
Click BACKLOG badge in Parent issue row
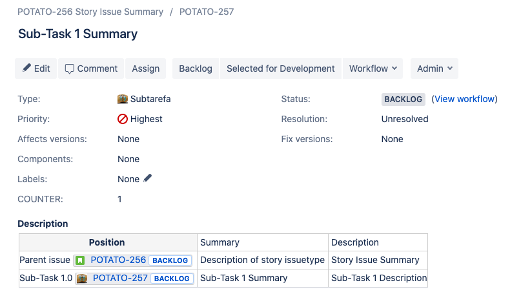click(x=170, y=260)
